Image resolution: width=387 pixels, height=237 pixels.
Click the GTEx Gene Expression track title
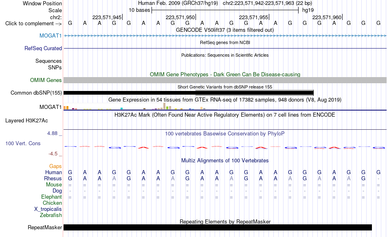(225, 100)
